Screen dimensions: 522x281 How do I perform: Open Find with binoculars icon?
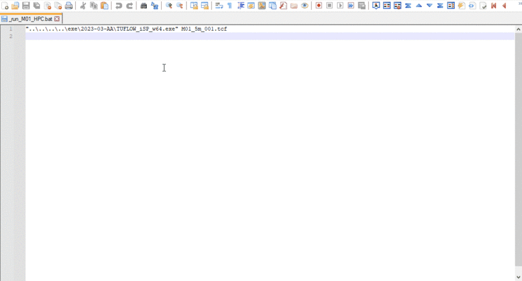tap(144, 6)
